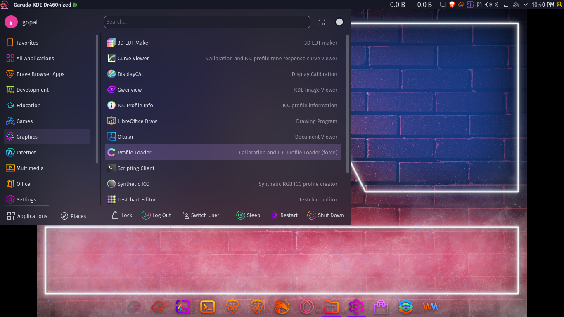The height and width of the screenshot is (317, 564).
Task: Launch Profile Loader
Action: coord(223,152)
